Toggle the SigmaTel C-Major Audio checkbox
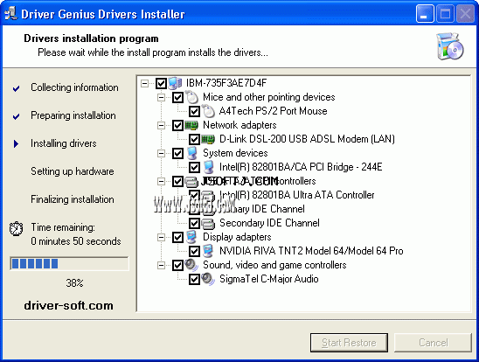Viewport: 479px width, 362px height. [194, 279]
